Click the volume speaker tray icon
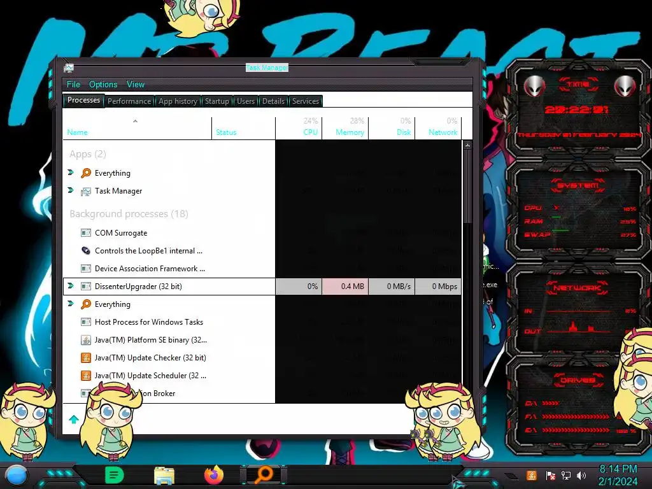 (x=581, y=475)
